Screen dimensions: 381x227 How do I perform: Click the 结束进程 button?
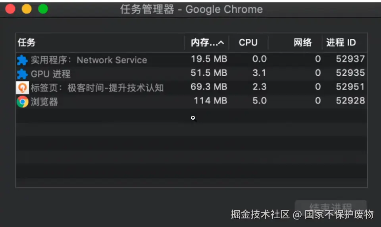330,207
